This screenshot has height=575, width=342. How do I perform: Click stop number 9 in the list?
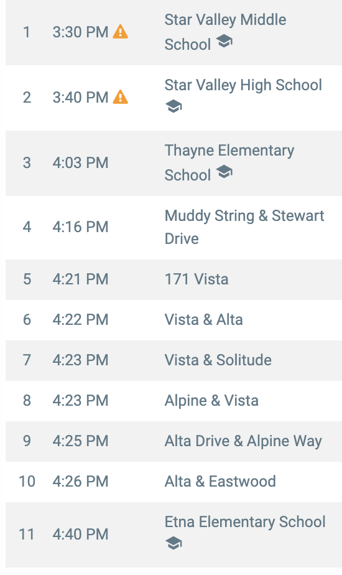(x=27, y=441)
